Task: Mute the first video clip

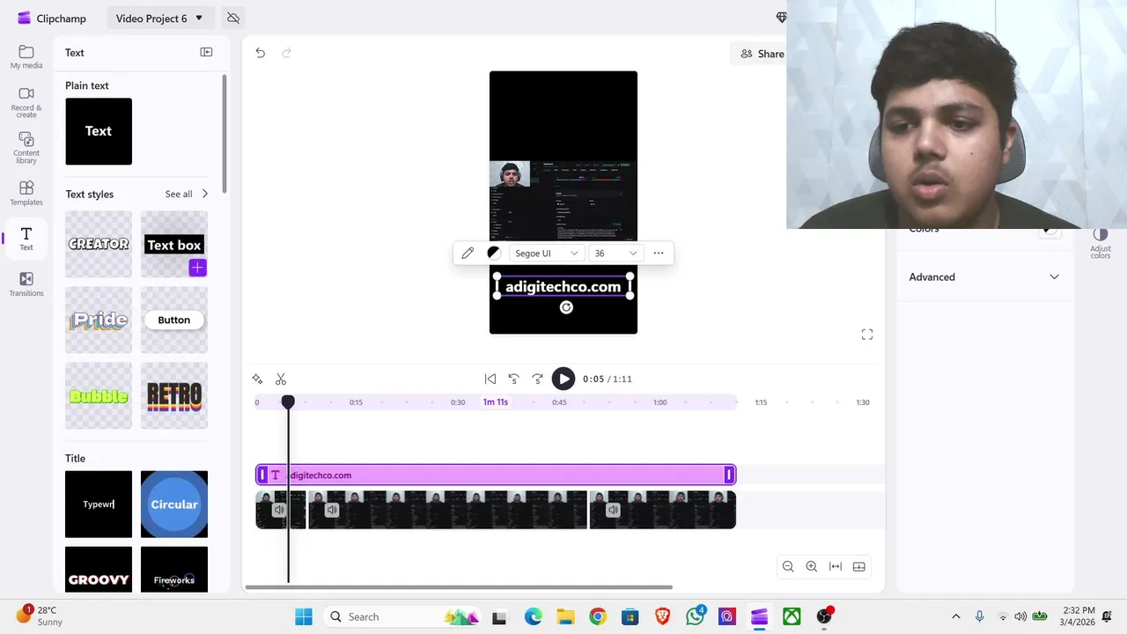Action: [x=279, y=510]
